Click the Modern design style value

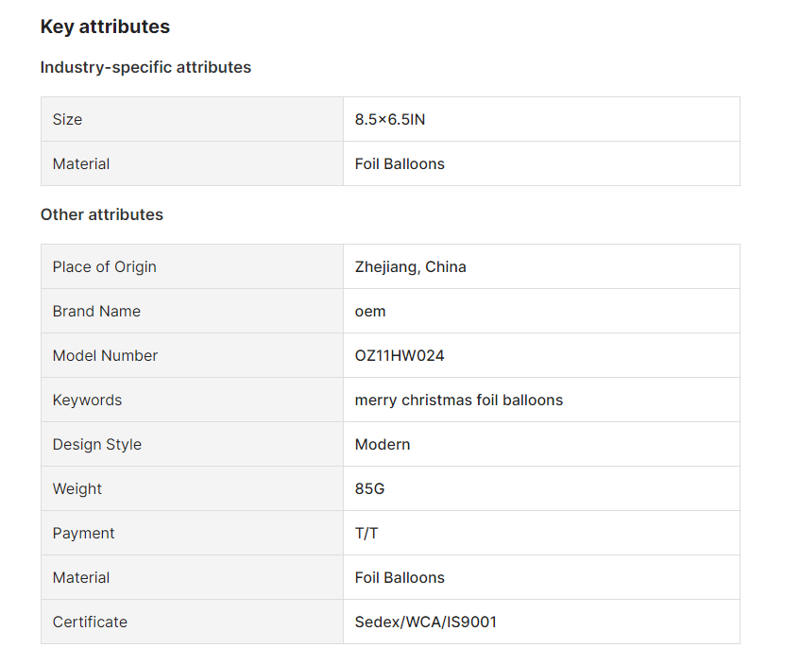tap(383, 444)
